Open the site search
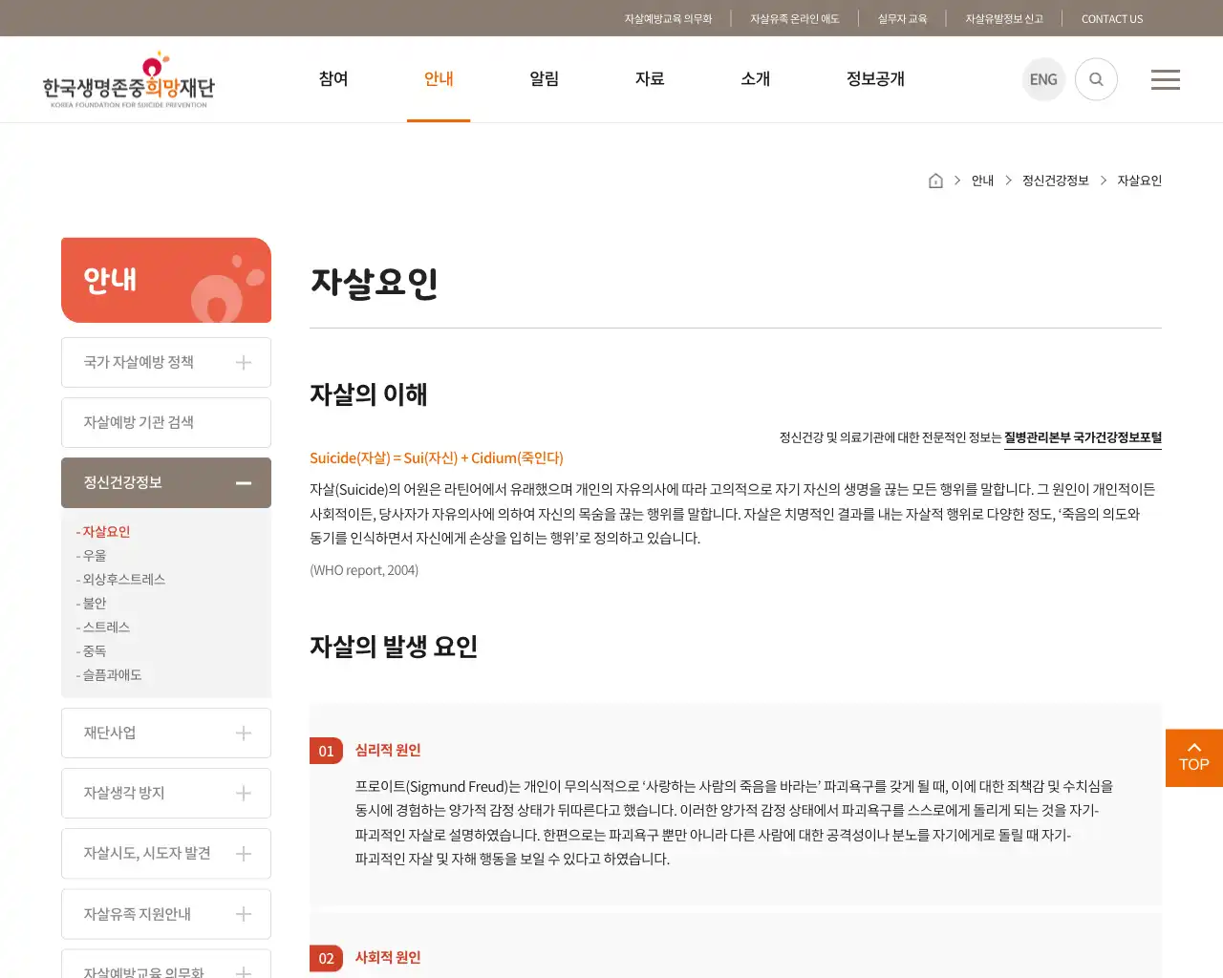The image size is (1223, 978). [1096, 79]
